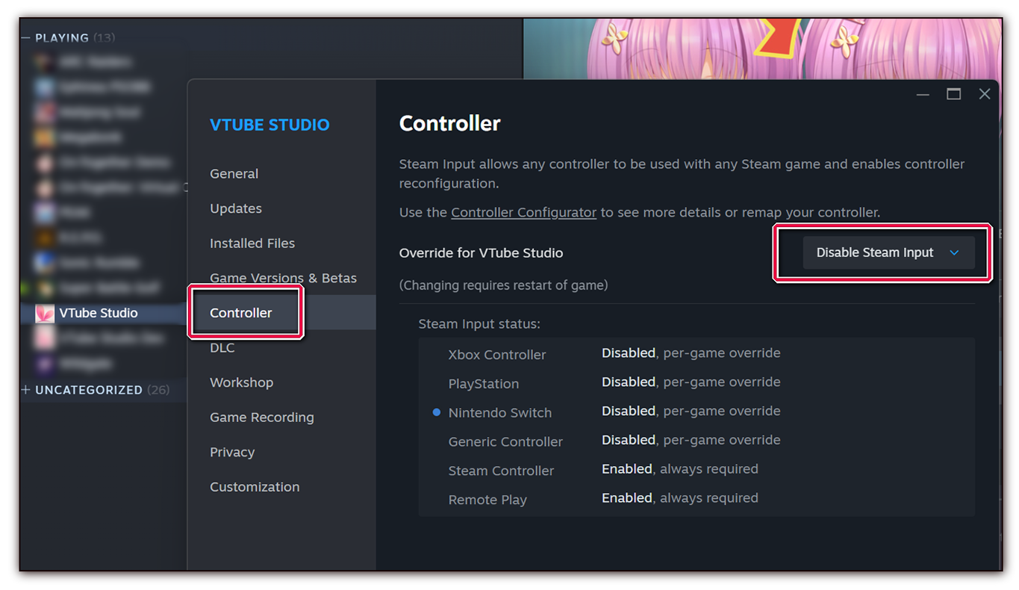Click the green status indicator next to a library game

click(x=22, y=287)
